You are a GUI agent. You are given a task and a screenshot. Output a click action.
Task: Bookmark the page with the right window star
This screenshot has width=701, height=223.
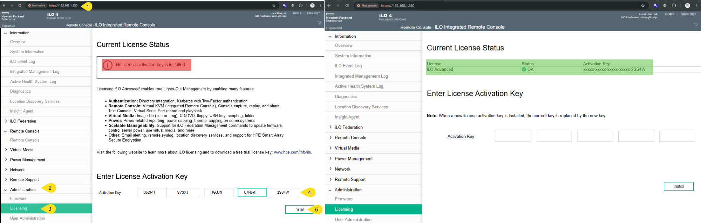click(643, 6)
